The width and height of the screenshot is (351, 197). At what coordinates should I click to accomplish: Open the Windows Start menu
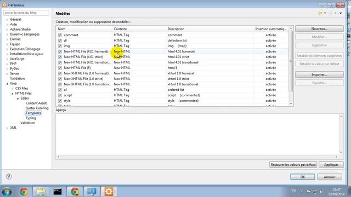pos(7,192)
